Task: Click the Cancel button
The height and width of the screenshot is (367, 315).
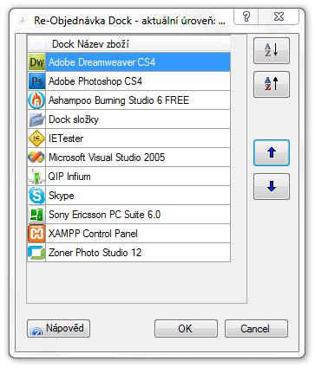Action: 256,328
